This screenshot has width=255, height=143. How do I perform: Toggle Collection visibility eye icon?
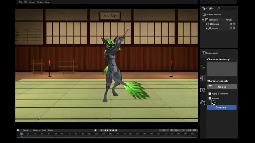click(x=228, y=20)
